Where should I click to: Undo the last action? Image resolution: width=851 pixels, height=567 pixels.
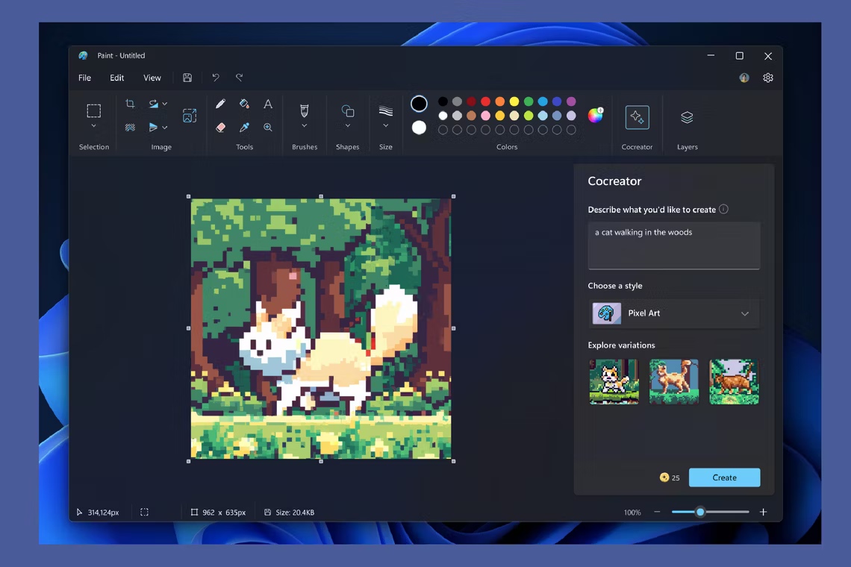tap(216, 78)
